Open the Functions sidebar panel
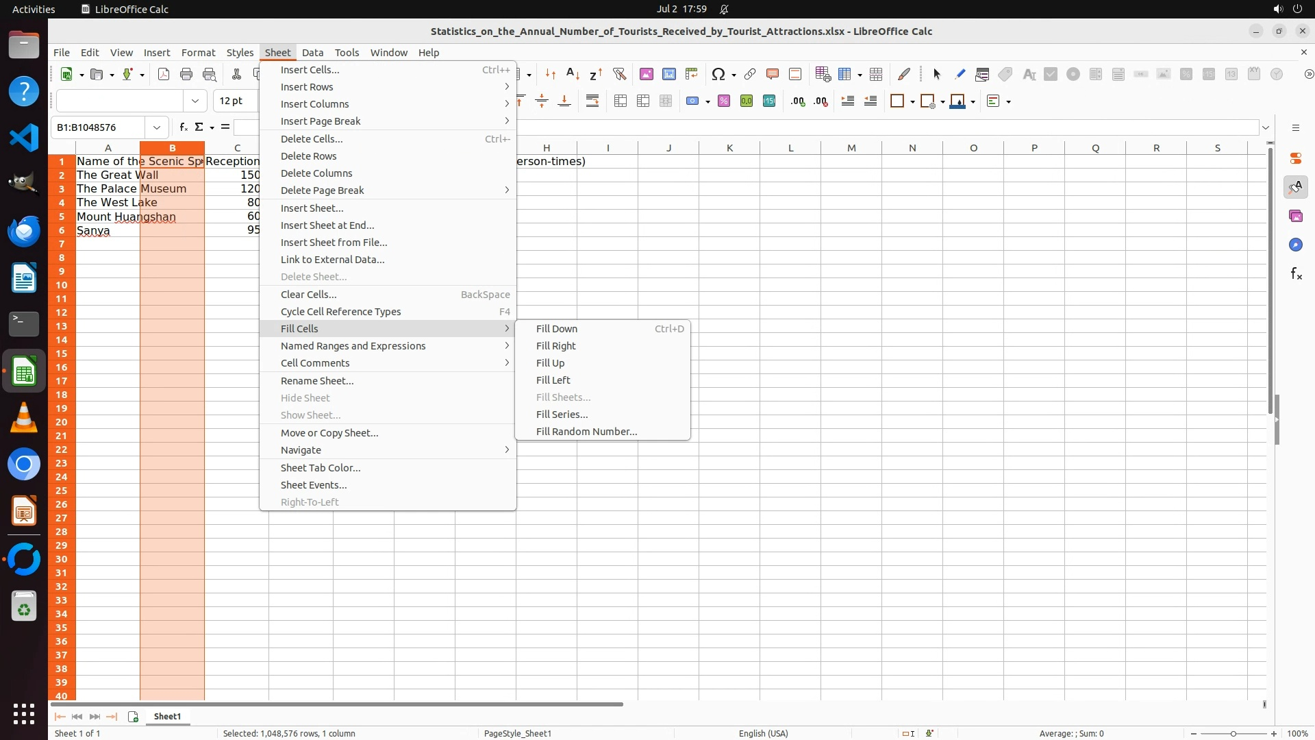Screen dimensions: 1315x740 1296,274
